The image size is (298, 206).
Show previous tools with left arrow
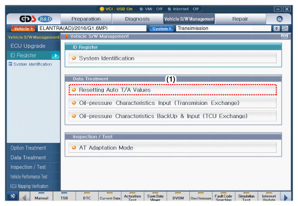(24, 197)
